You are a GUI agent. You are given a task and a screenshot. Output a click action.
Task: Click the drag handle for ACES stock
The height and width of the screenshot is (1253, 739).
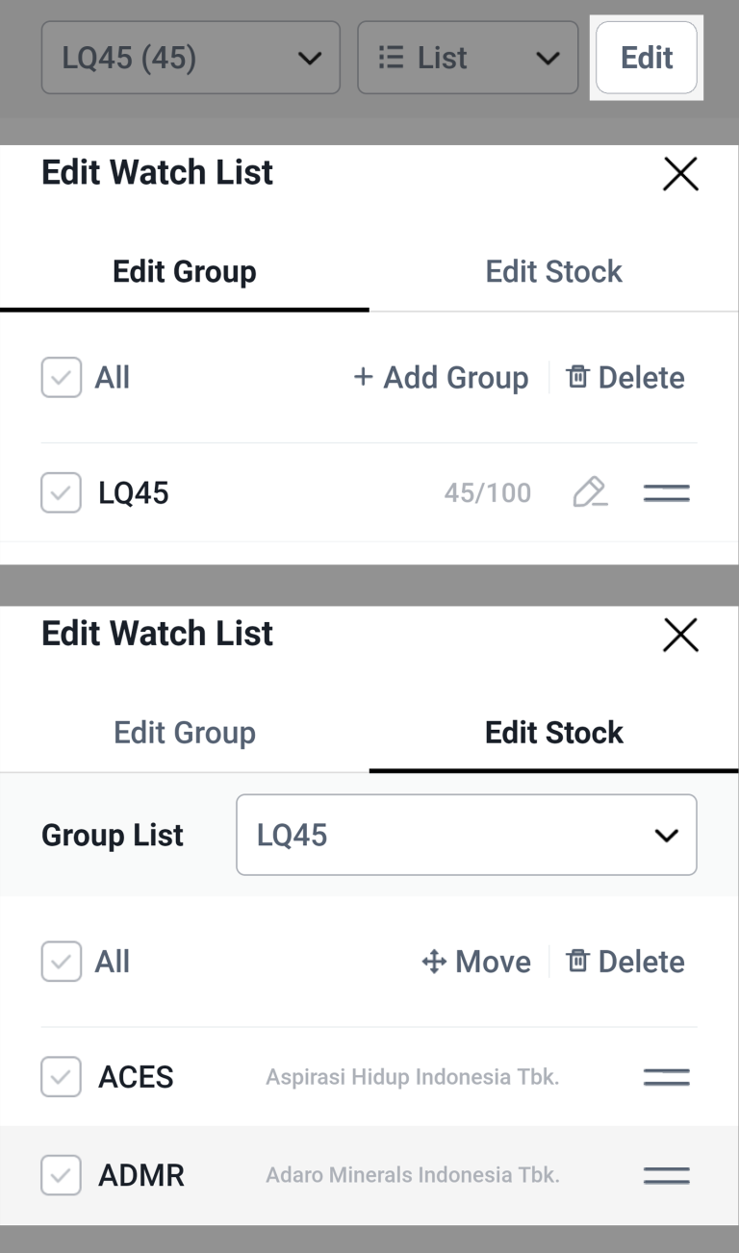point(666,1077)
